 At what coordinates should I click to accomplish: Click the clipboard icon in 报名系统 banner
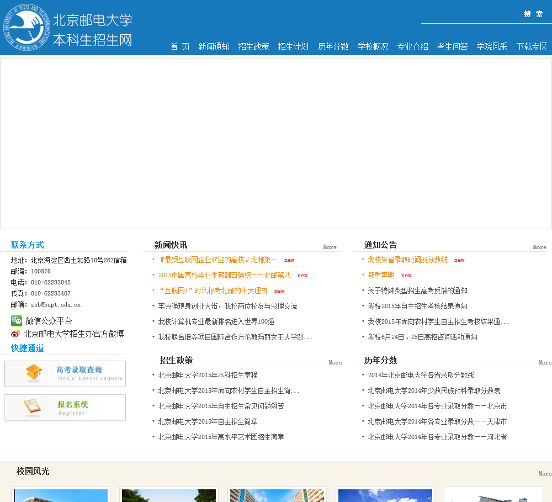33,407
